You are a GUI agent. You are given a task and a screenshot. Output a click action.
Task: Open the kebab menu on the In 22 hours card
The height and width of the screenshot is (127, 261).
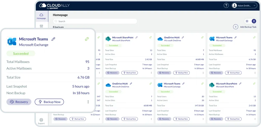point(99,119)
